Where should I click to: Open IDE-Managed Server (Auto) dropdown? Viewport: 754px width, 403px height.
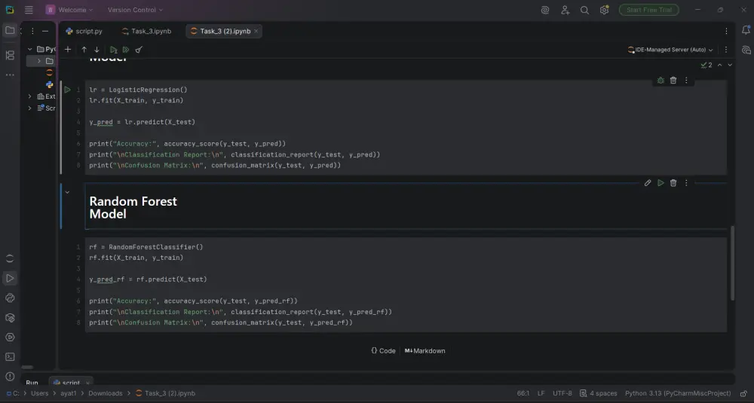pyautogui.click(x=670, y=50)
